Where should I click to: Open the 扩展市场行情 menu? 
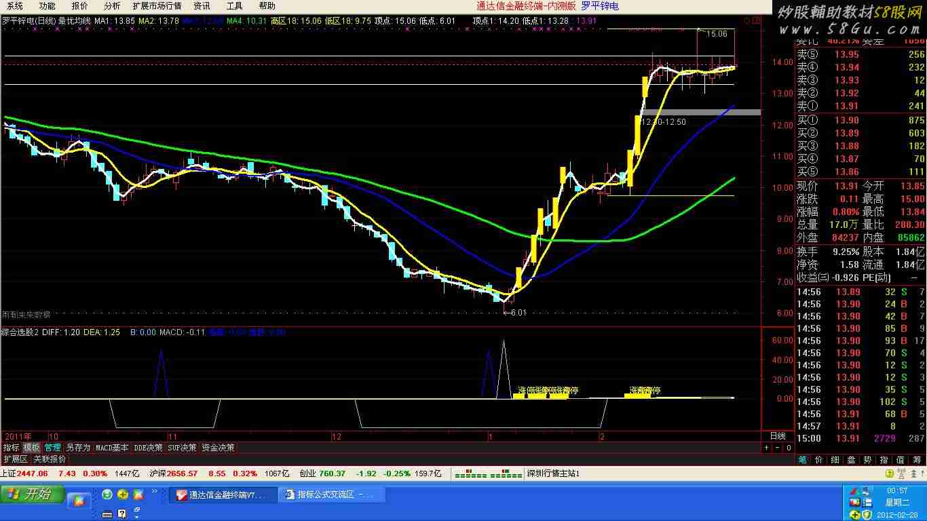coord(157,5)
